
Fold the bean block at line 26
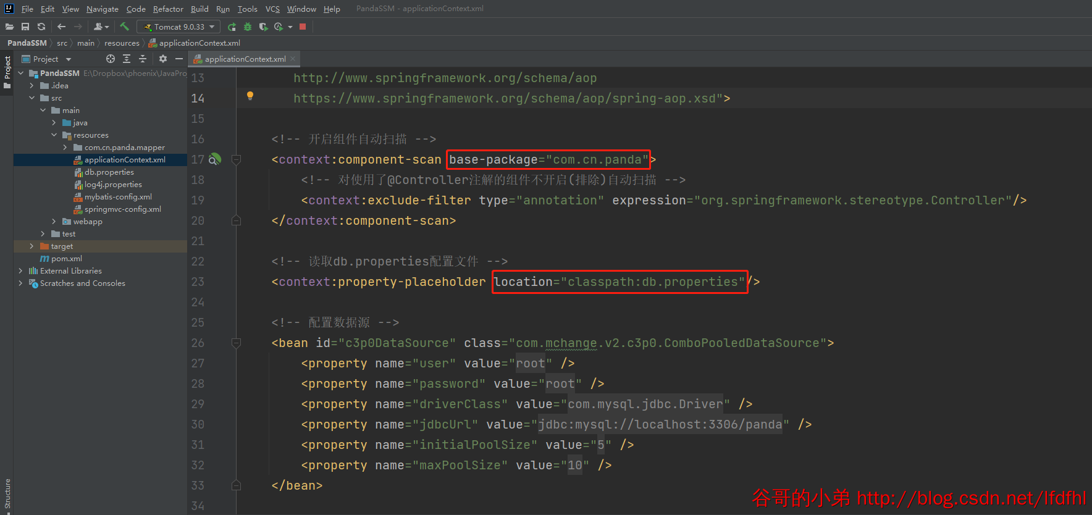pos(236,343)
